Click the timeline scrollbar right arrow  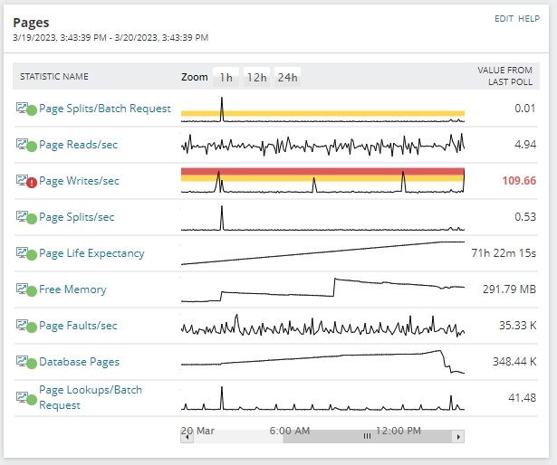(x=459, y=436)
